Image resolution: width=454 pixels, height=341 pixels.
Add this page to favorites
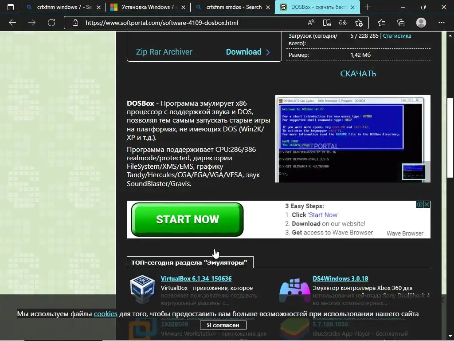pos(359,23)
